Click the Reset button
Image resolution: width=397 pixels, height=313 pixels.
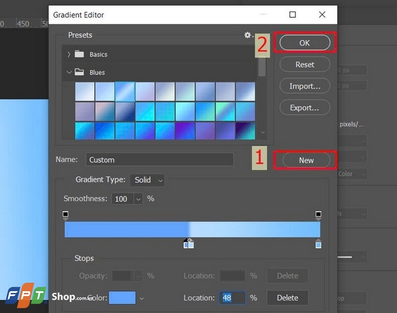(x=305, y=64)
